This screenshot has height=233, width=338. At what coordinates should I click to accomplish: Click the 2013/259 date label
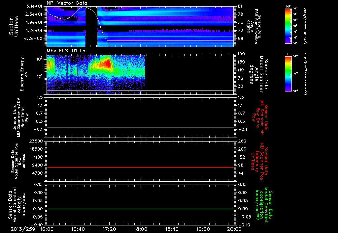tap(23, 229)
